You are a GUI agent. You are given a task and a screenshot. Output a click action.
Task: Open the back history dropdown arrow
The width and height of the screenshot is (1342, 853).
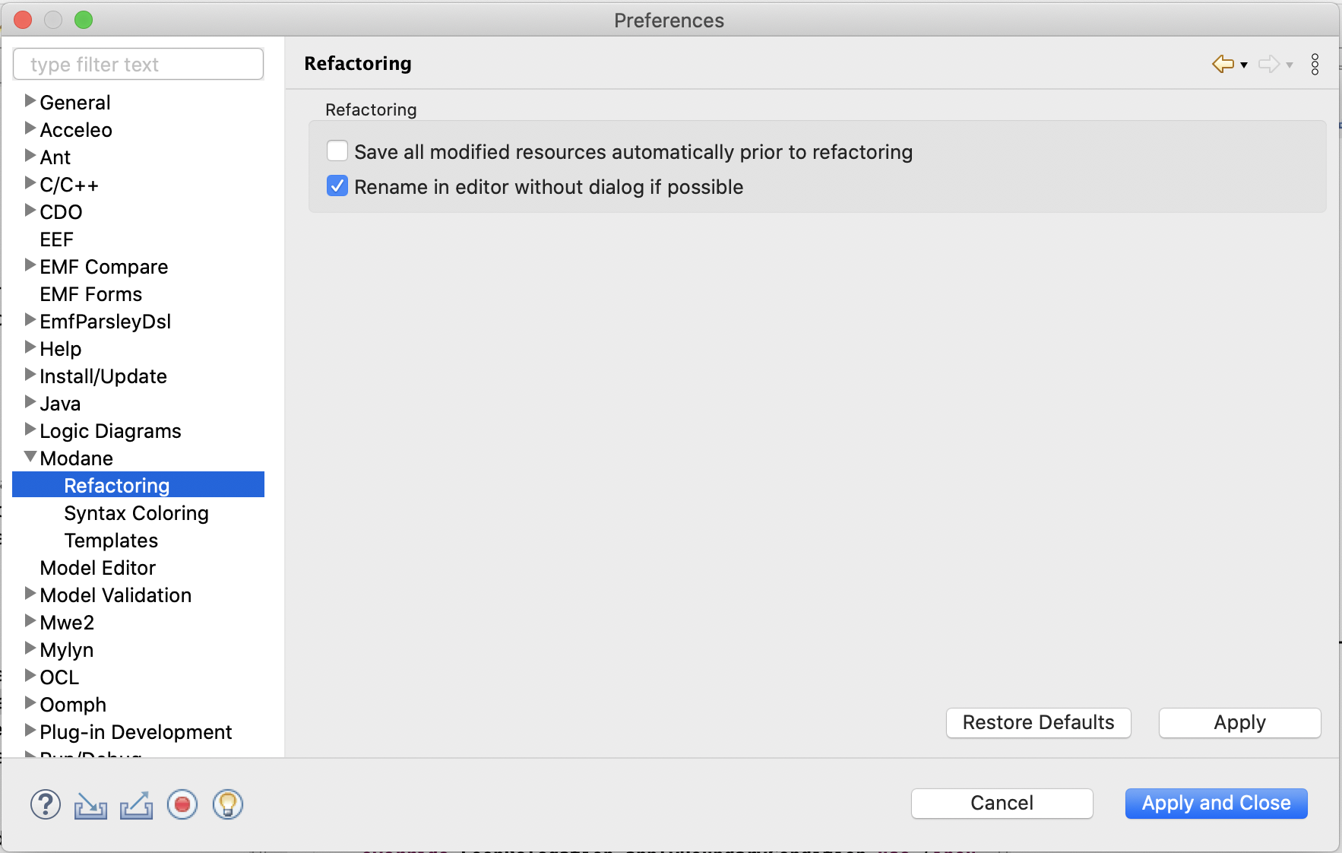pos(1244,65)
